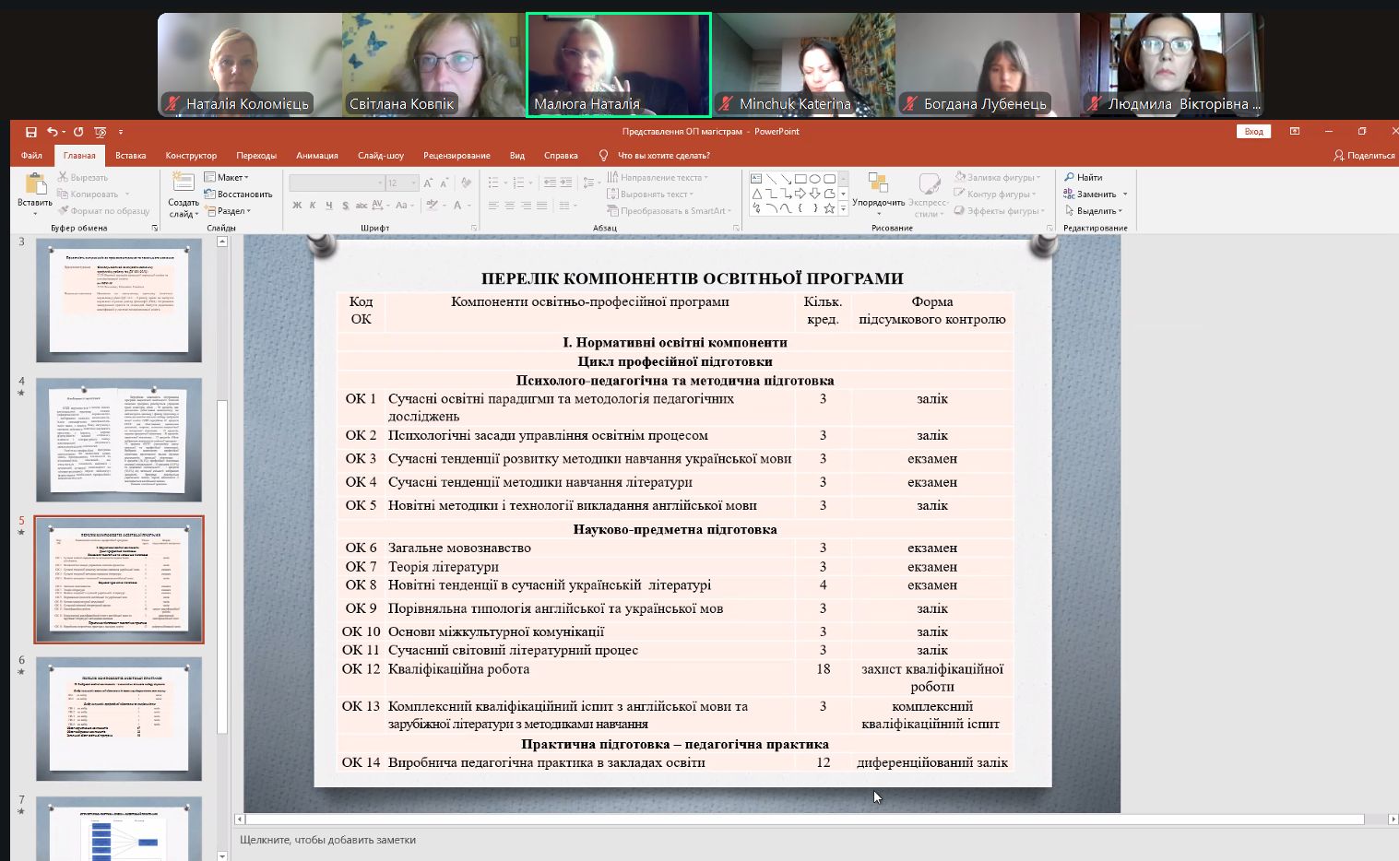Select slide 6 thumbnail in slide panel

point(119,719)
